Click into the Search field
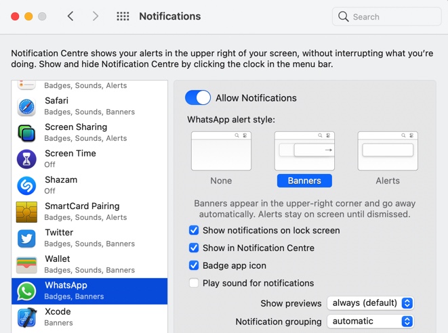Screen dimensions: 448x333 pyautogui.click(x=387, y=16)
